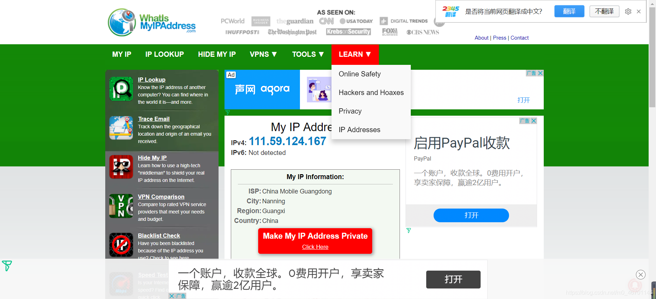
Task: Follow the Blacklist Check sidebar link
Action: point(159,236)
